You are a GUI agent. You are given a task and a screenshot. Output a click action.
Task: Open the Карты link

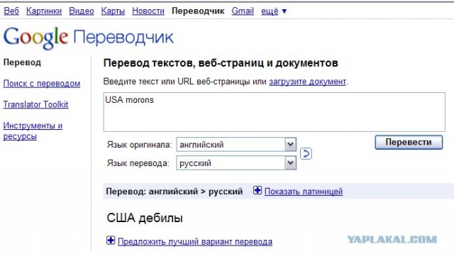(x=113, y=11)
